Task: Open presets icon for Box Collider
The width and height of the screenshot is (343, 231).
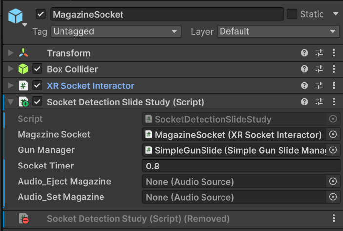Action: coord(319,69)
